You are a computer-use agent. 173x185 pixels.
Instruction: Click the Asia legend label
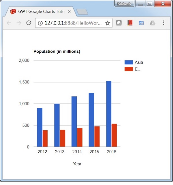[x=139, y=62]
